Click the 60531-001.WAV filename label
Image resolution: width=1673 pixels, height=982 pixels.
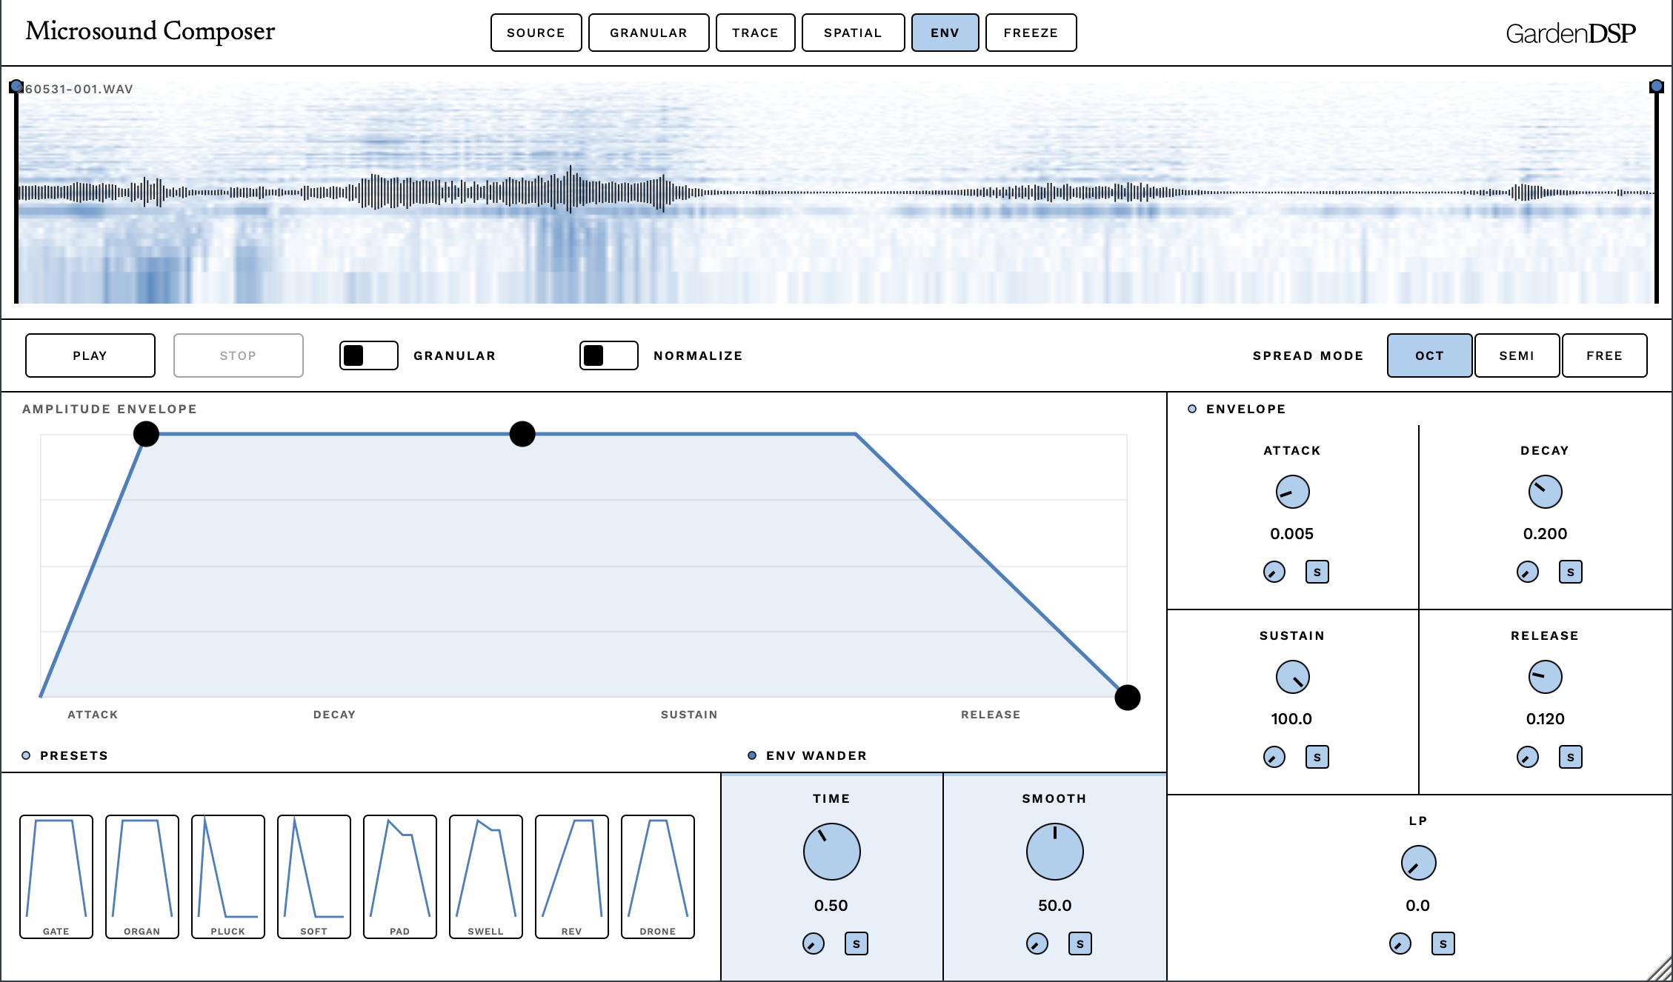pos(79,89)
